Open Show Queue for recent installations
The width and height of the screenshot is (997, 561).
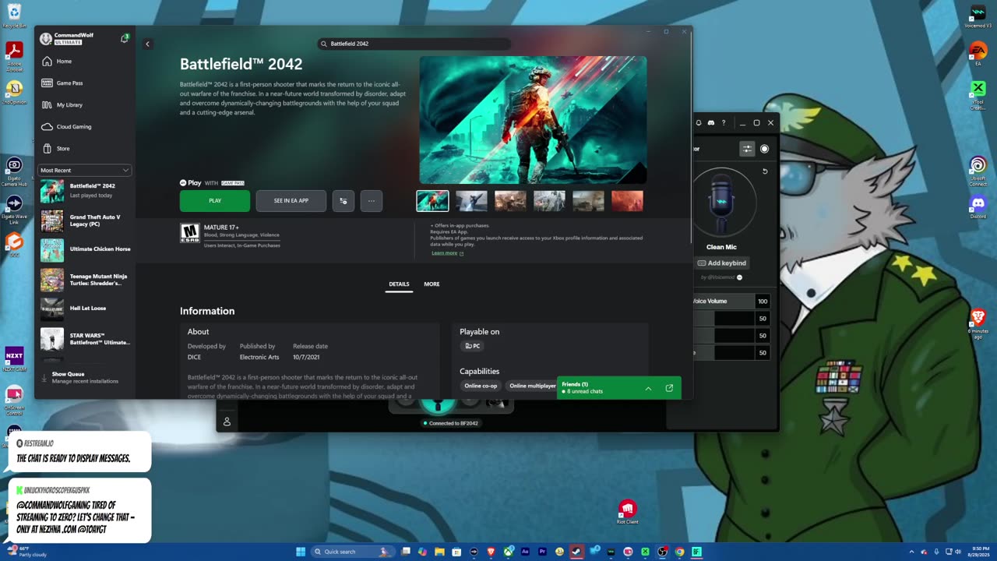click(85, 377)
